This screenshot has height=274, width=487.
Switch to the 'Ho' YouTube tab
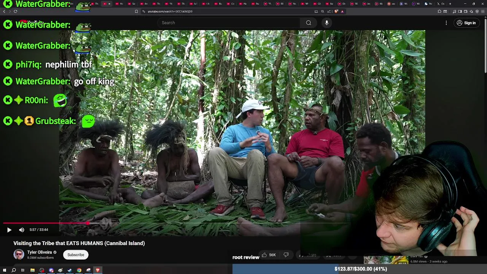pyautogui.click(x=119, y=4)
